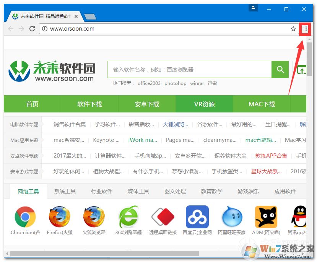This screenshot has height=262, width=317.
Task: Switch to 网络工具 tab
Action: (28, 191)
